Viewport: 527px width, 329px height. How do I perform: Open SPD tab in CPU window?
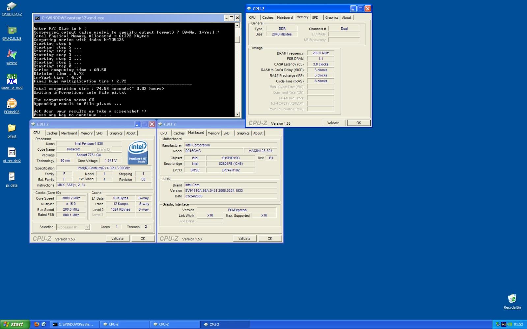[99, 133]
